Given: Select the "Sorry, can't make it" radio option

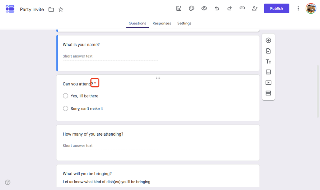Looking at the screenshot, I should pos(65,108).
